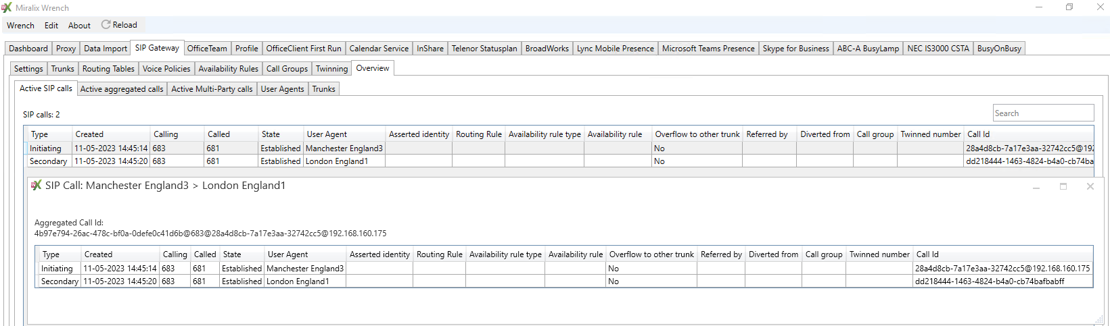Sort dialog table by Diverted from column
Screen dimensions: 1110x326
[773, 254]
